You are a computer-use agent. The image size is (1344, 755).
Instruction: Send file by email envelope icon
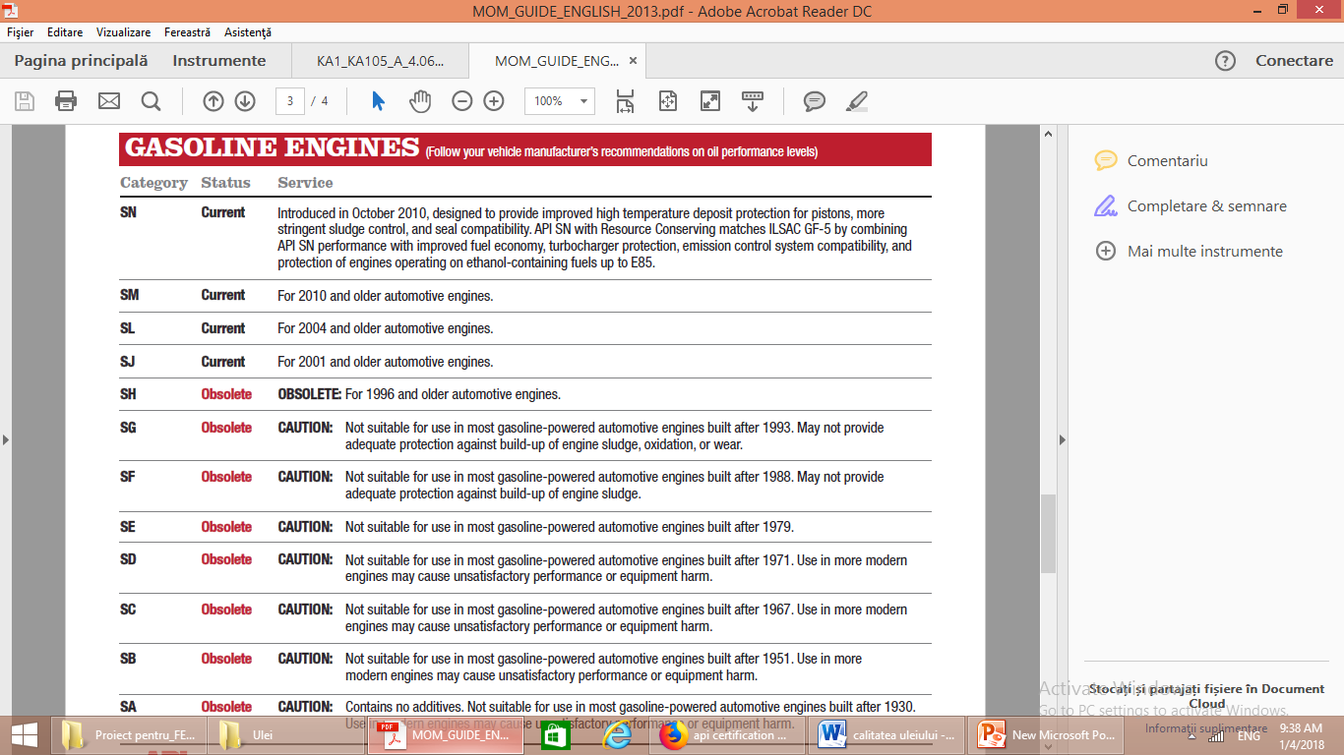click(x=108, y=101)
